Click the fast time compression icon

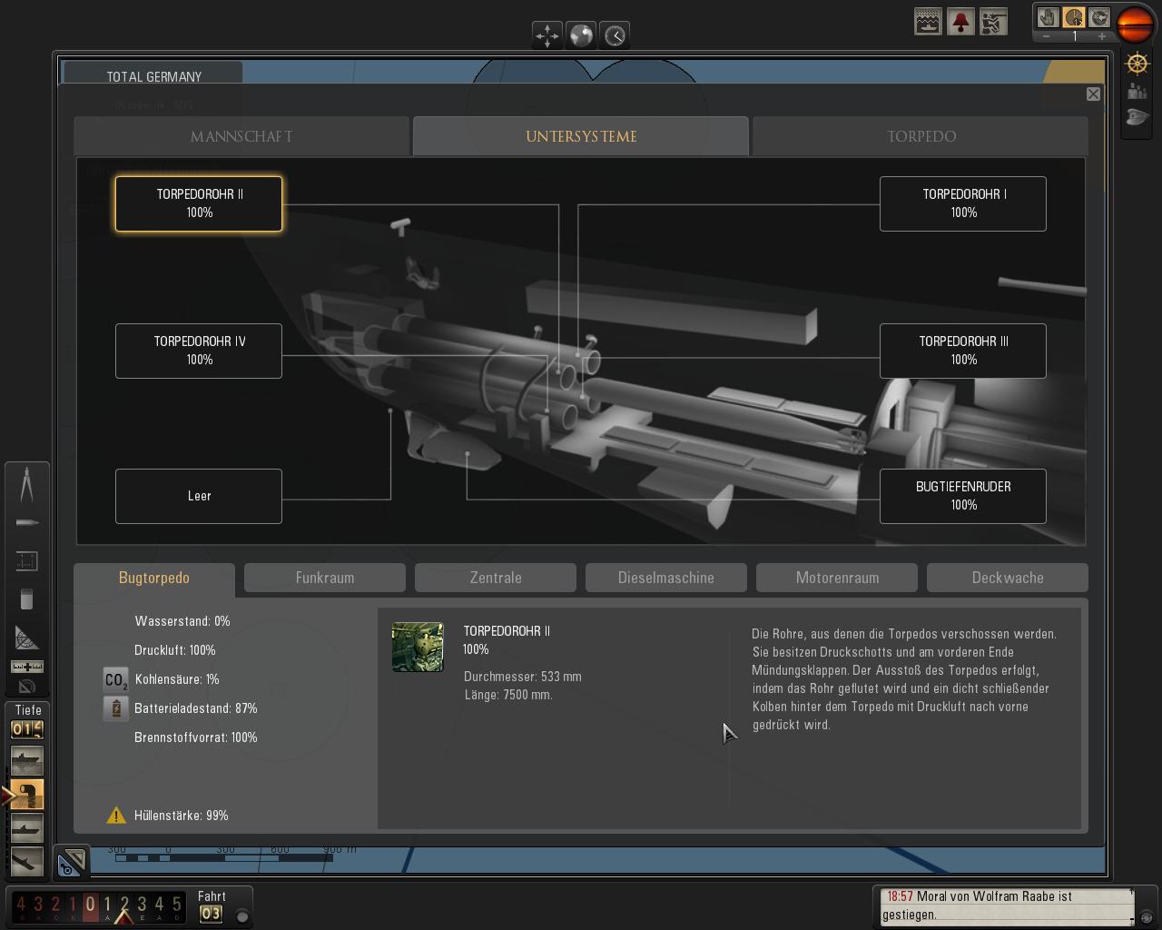pyautogui.click(x=1099, y=17)
